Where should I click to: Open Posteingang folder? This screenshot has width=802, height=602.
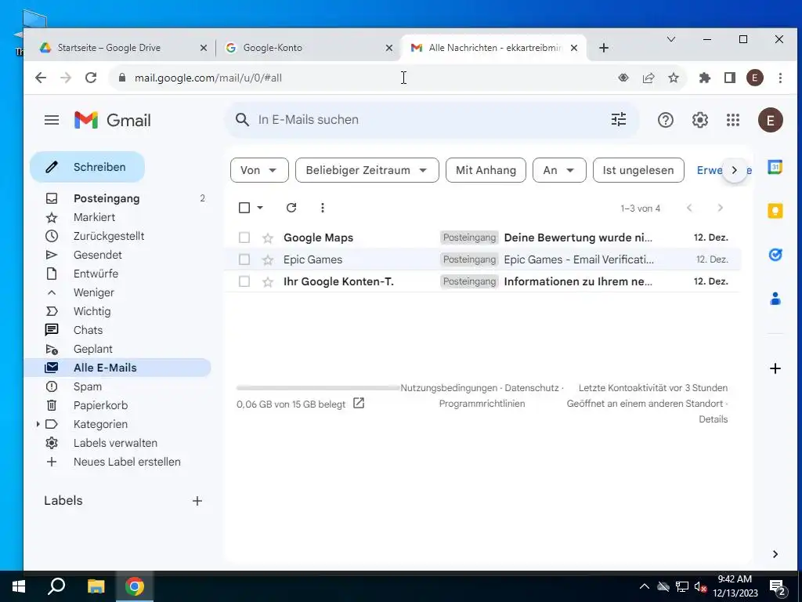click(107, 198)
